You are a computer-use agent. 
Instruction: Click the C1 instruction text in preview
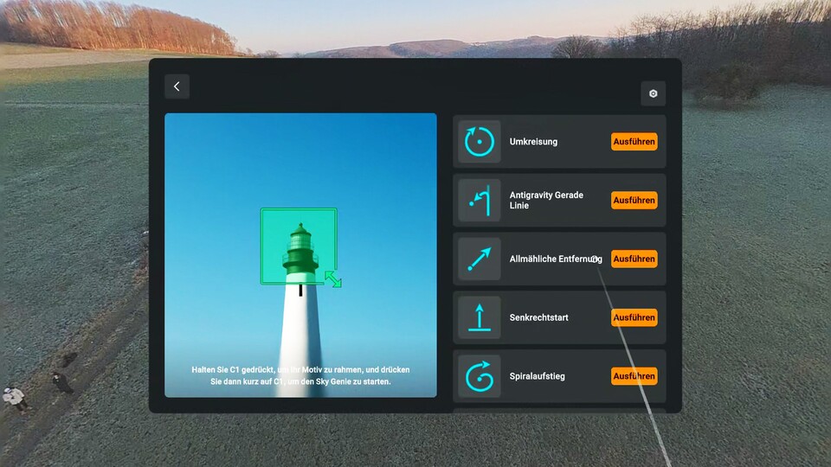(x=300, y=375)
